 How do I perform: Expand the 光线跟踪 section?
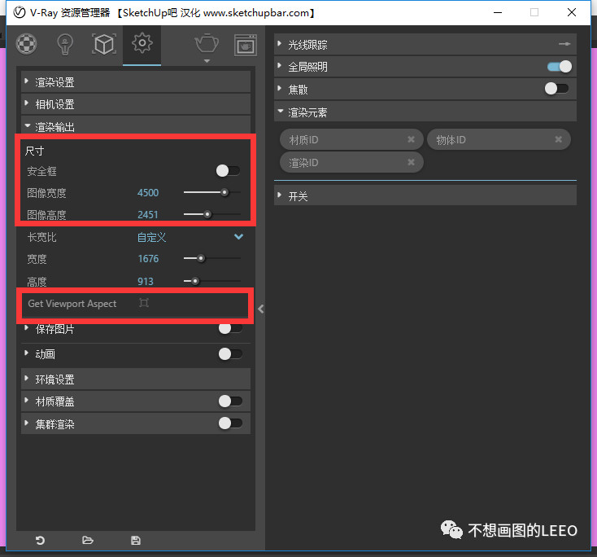click(x=425, y=44)
